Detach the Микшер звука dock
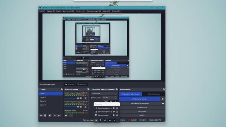 [x=88, y=89]
